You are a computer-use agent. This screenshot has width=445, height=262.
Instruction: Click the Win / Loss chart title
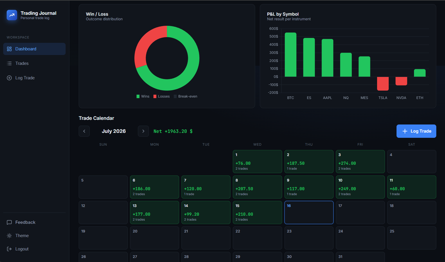pyautogui.click(x=97, y=14)
